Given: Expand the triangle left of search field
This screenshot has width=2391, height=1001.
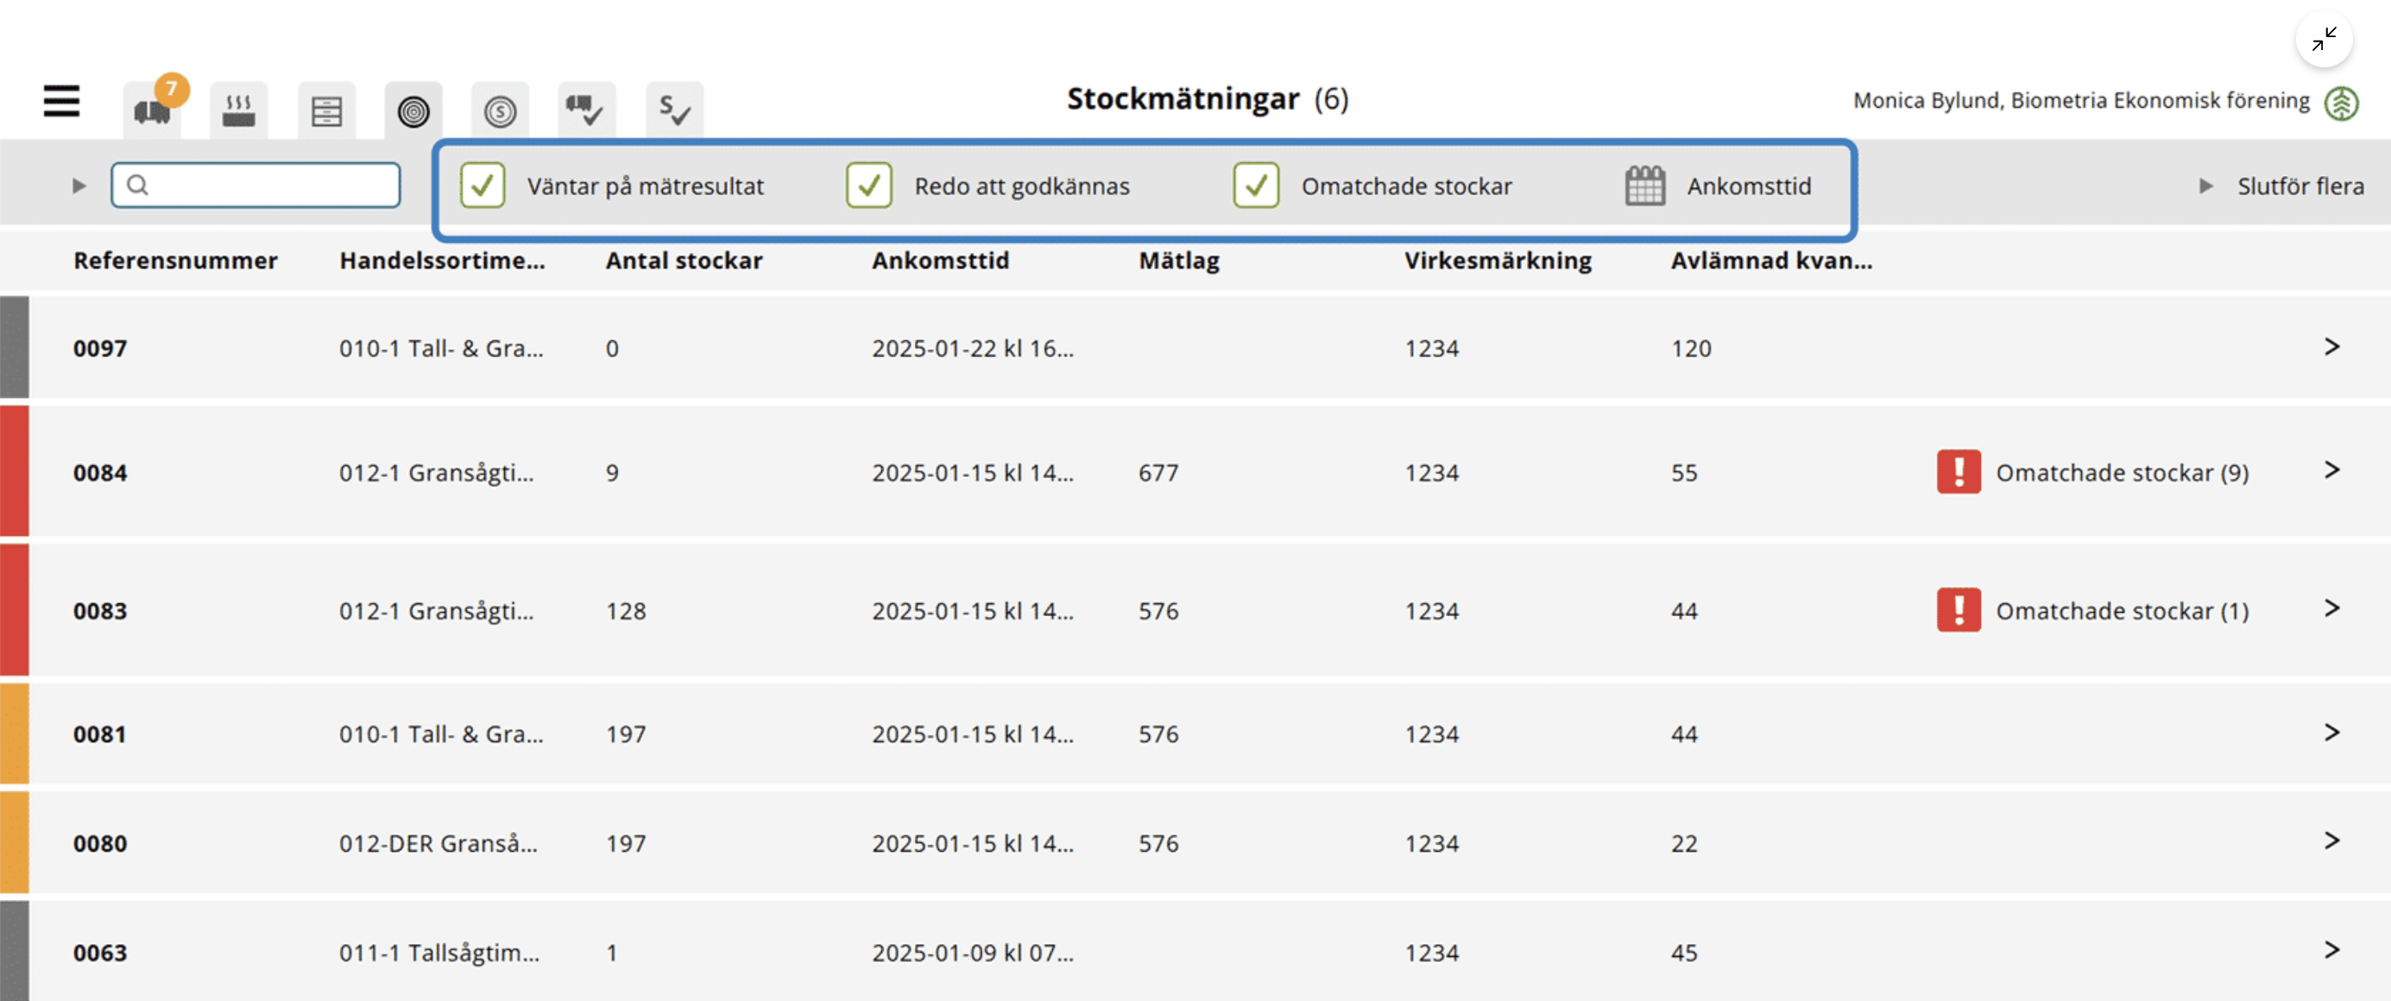Looking at the screenshot, I should (x=79, y=186).
